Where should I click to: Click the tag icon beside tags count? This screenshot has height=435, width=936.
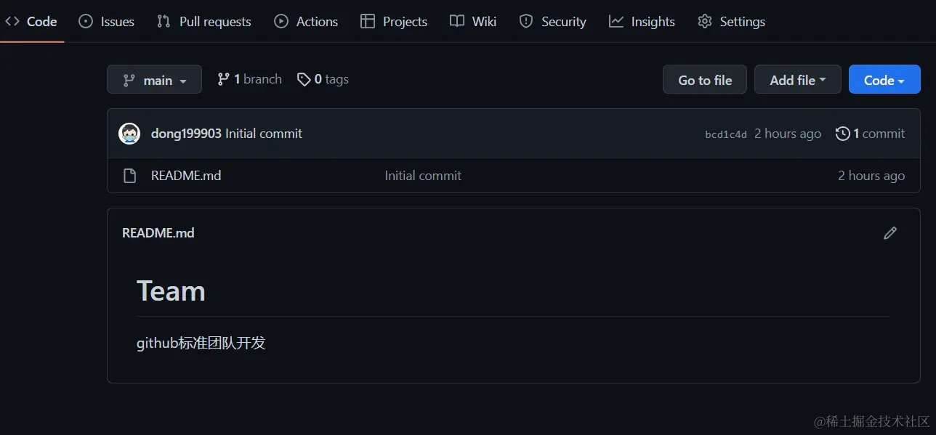click(x=304, y=80)
